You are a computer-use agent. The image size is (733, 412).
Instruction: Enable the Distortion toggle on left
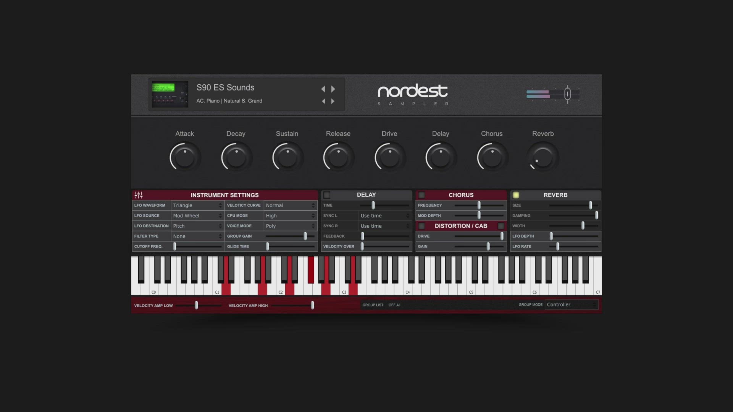421,226
